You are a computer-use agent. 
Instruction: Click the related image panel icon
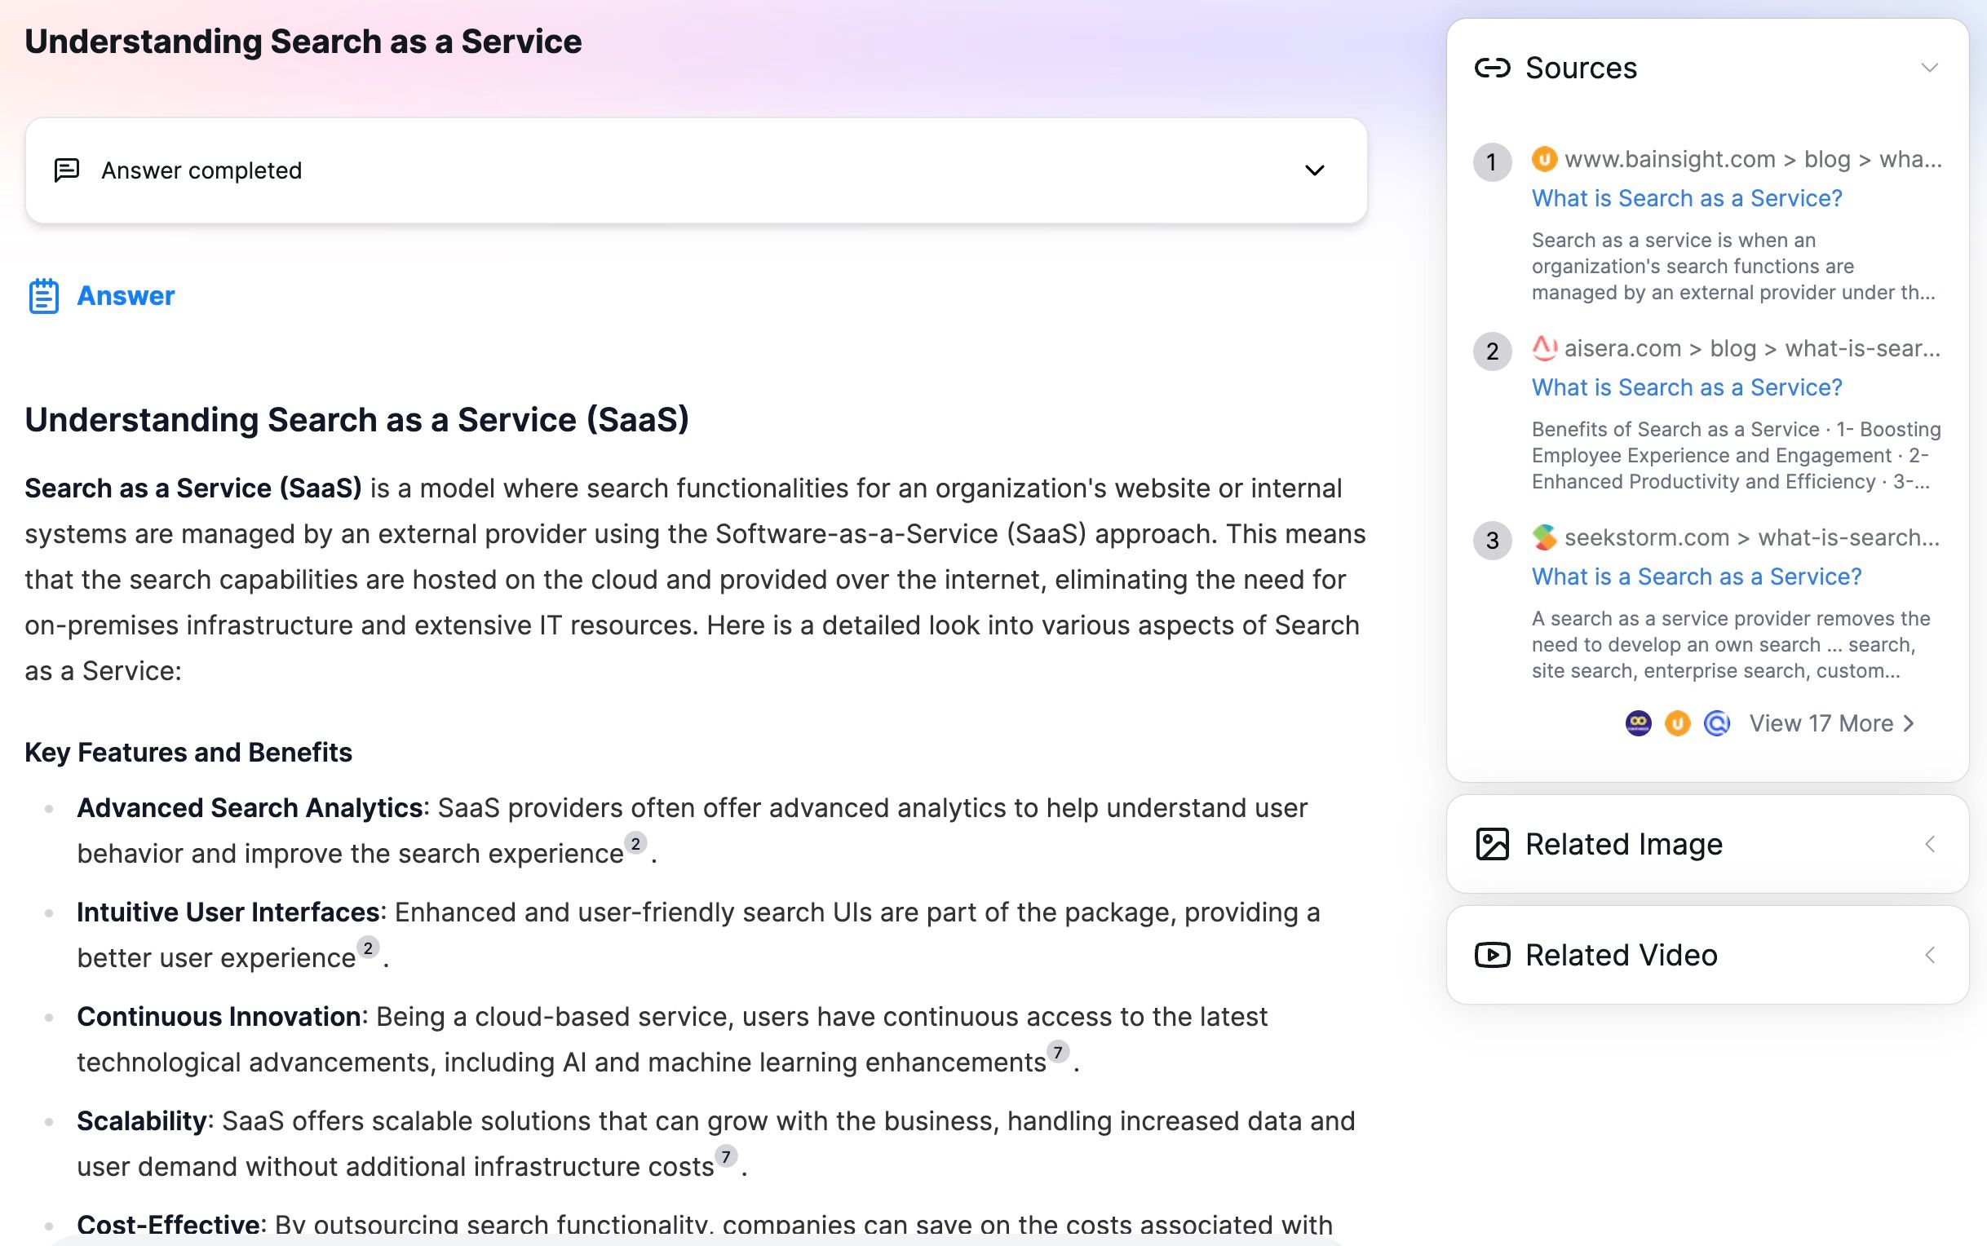tap(1494, 844)
